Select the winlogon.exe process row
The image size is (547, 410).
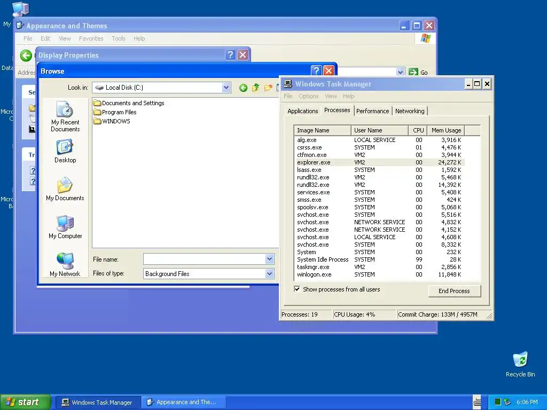380,274
